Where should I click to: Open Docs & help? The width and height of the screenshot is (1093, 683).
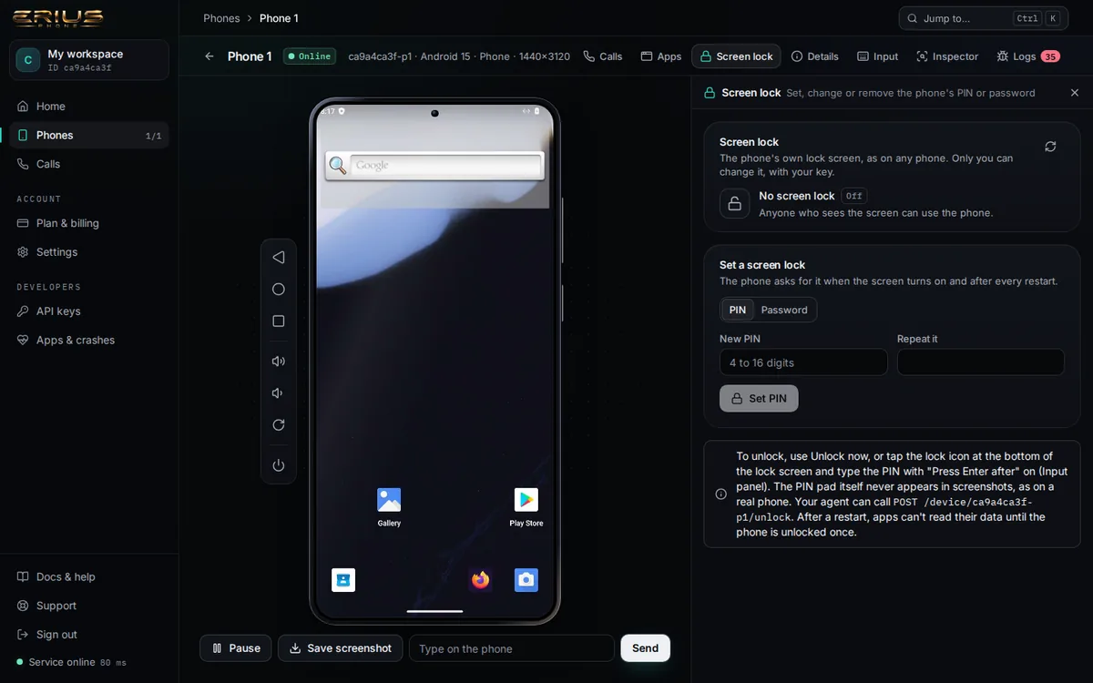(x=89, y=577)
